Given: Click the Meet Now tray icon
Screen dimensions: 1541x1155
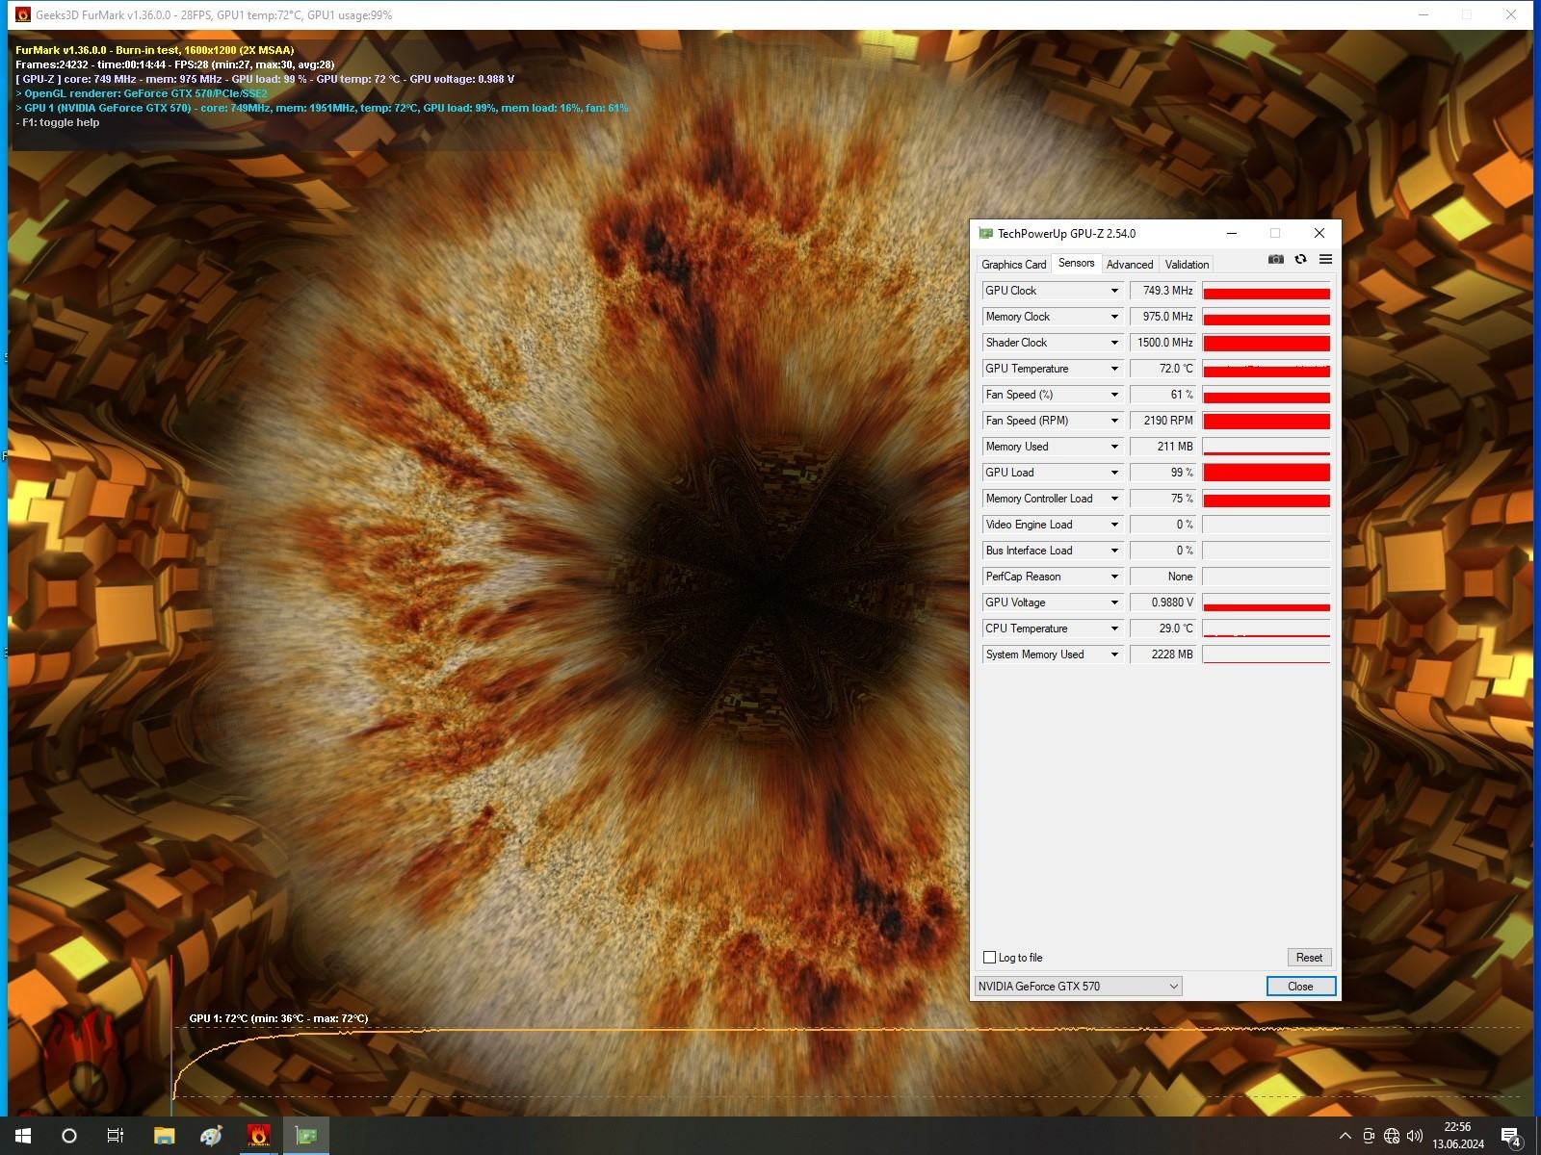Looking at the screenshot, I should click(x=1369, y=1136).
